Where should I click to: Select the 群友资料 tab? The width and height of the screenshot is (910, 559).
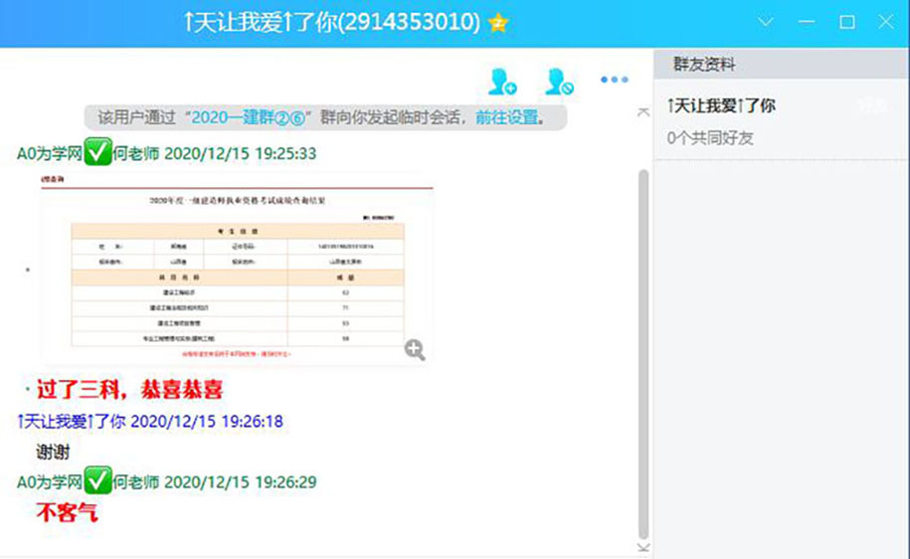704,65
